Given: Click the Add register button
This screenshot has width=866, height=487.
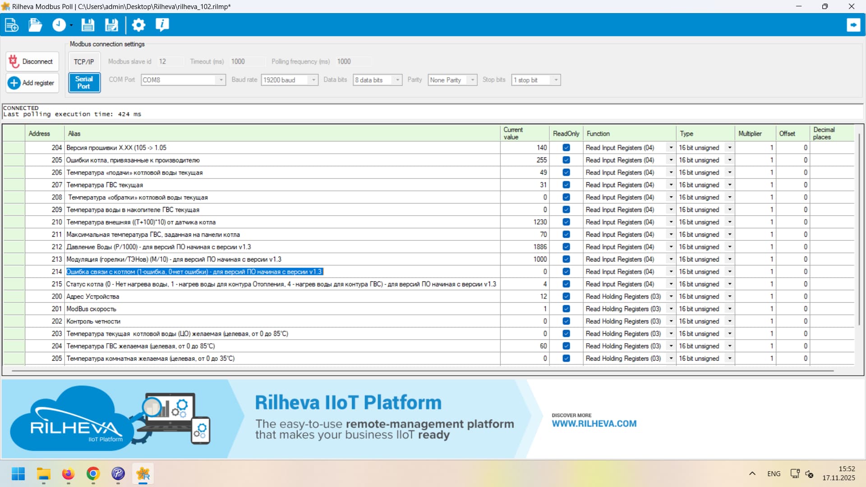Looking at the screenshot, I should [x=32, y=83].
